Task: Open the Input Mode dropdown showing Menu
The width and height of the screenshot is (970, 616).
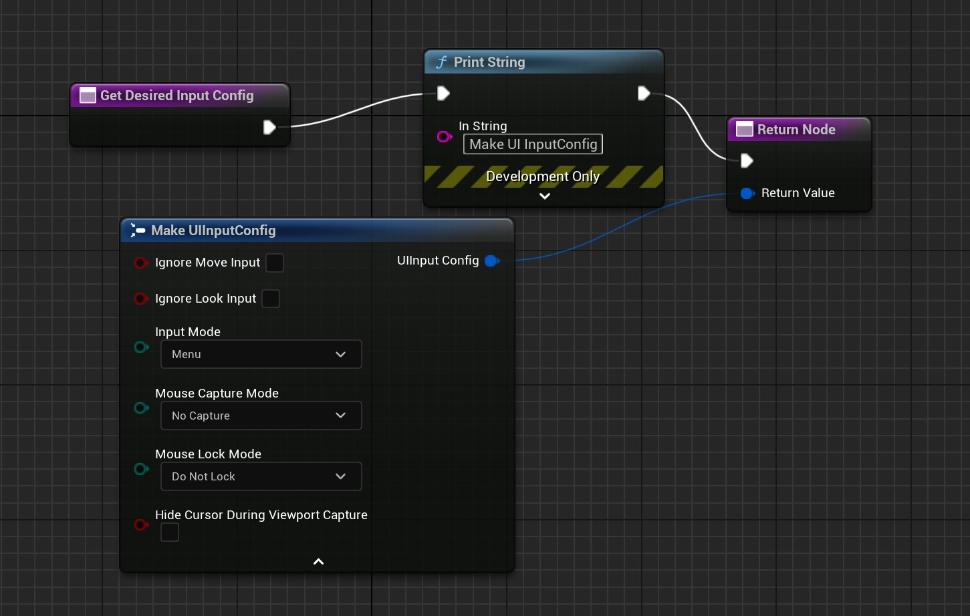Action: (261, 354)
